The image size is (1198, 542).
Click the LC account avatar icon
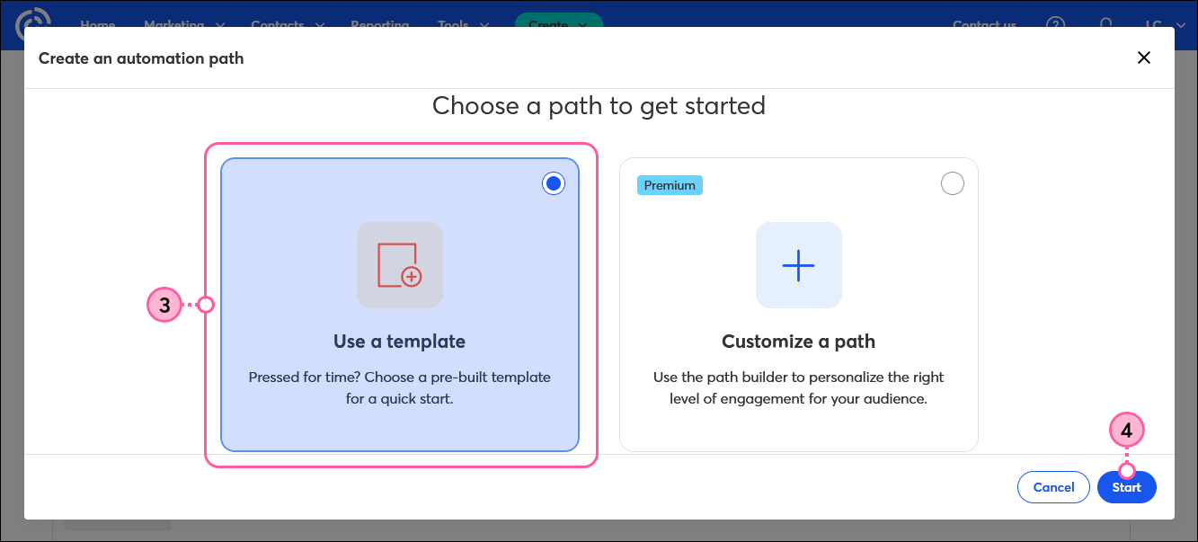click(x=1157, y=25)
